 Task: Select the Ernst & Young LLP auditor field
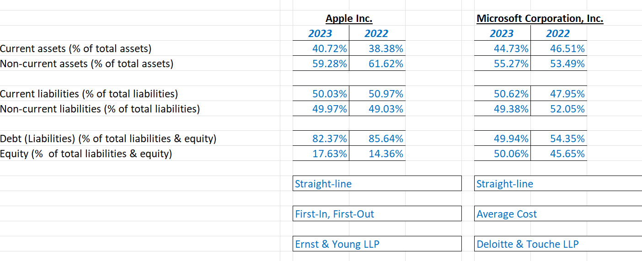[x=377, y=244]
